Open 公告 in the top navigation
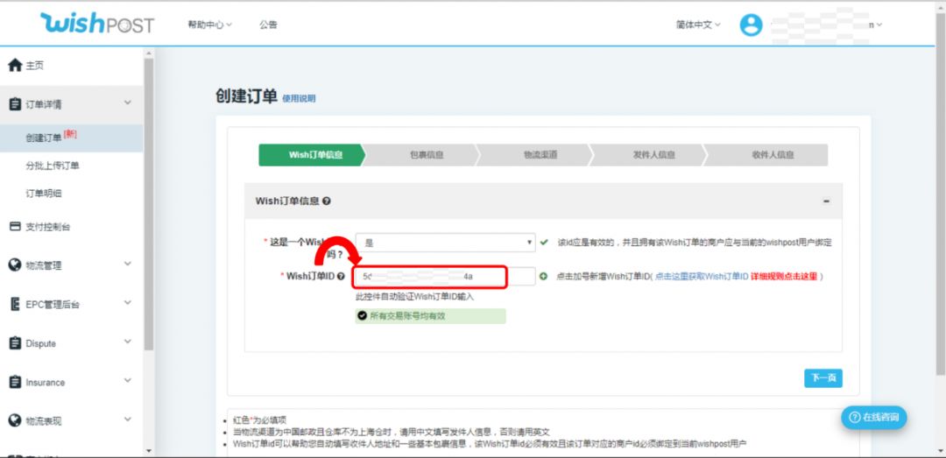The width and height of the screenshot is (946, 458). click(269, 25)
